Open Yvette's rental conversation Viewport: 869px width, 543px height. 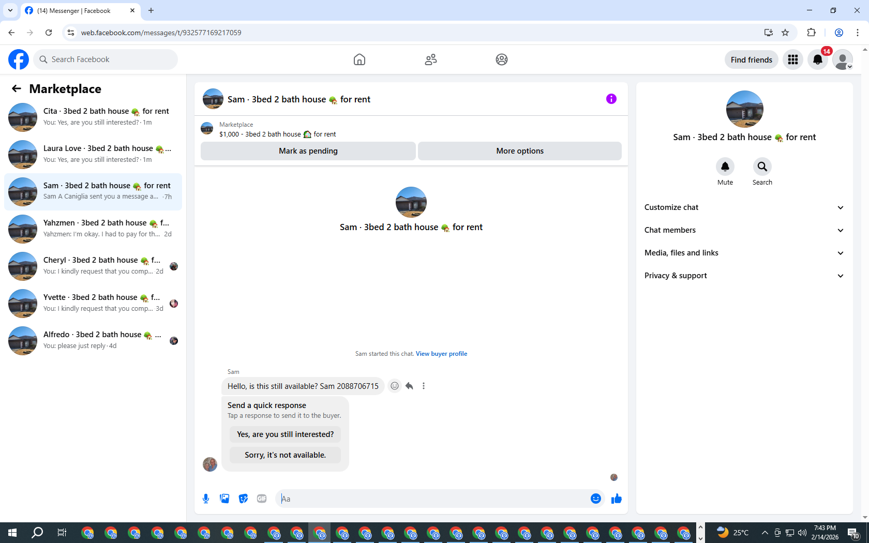(93, 303)
